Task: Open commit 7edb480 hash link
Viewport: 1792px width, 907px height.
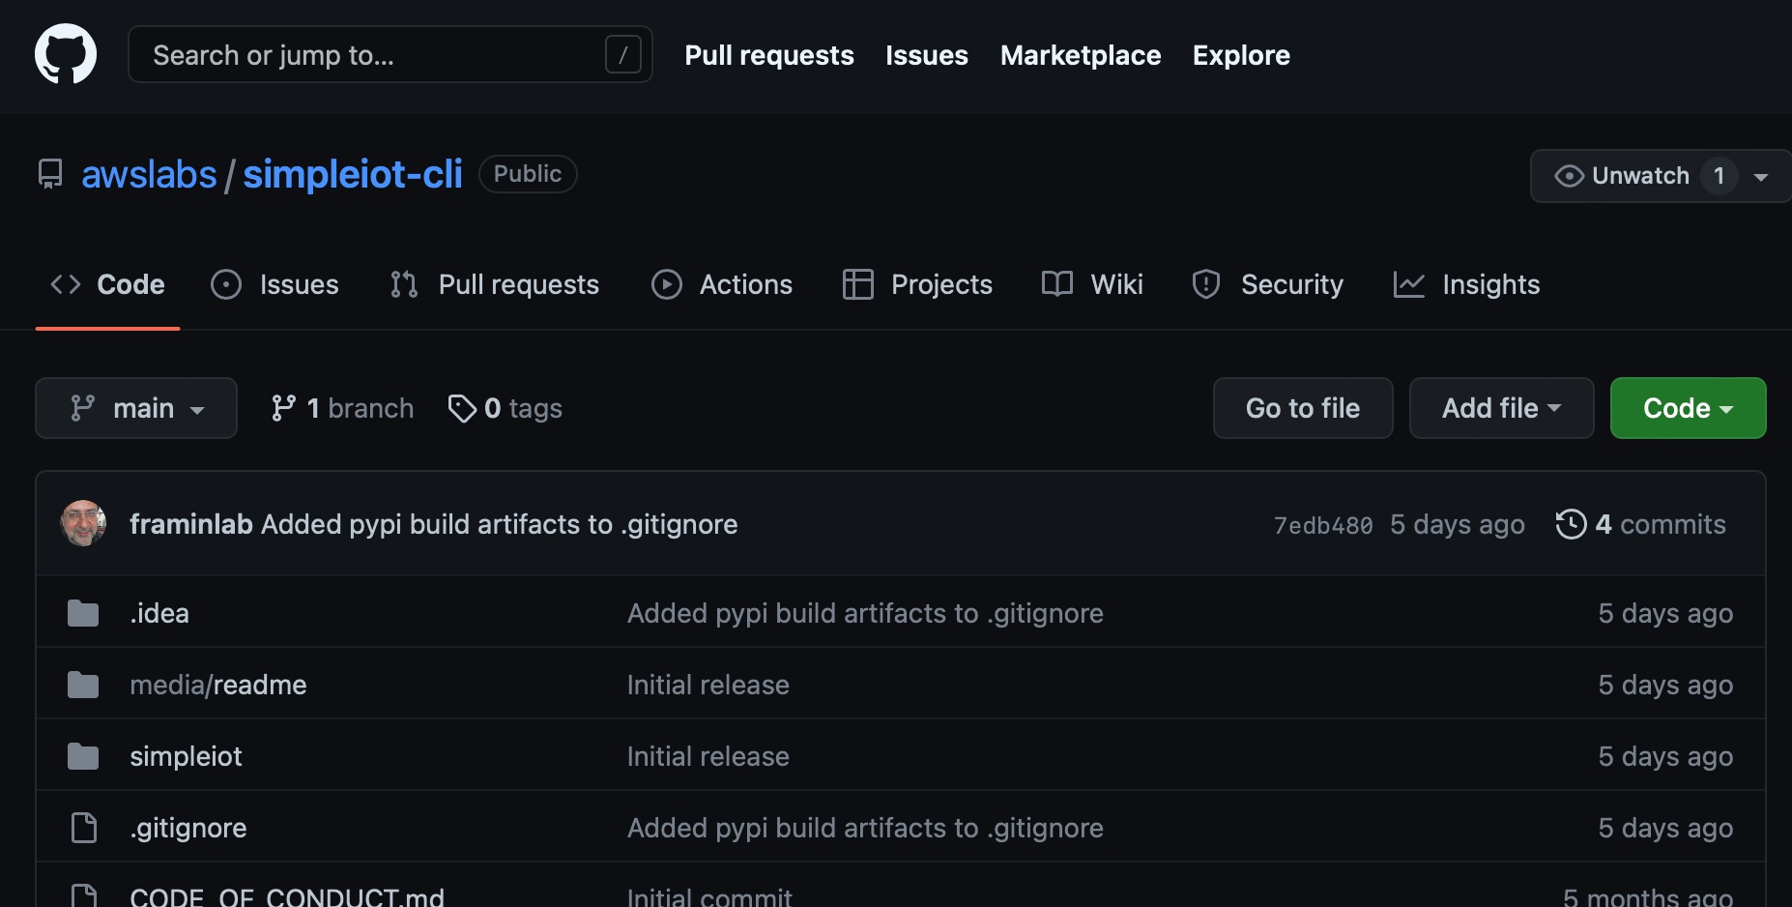Action: click(x=1322, y=525)
